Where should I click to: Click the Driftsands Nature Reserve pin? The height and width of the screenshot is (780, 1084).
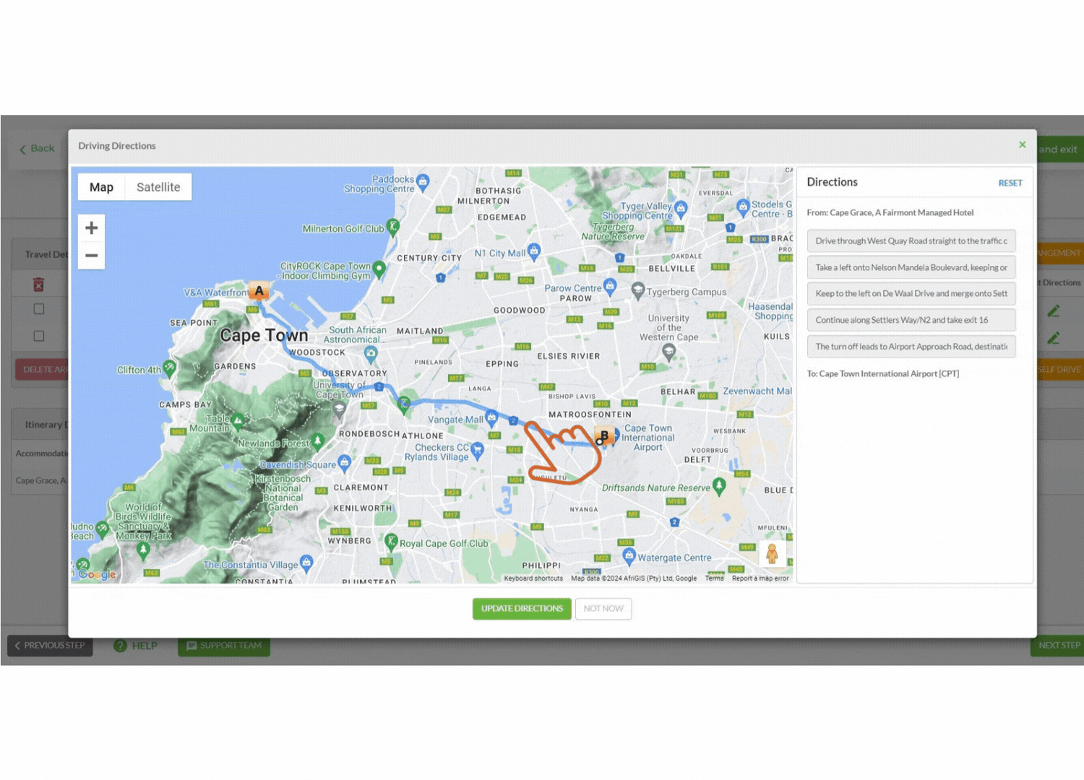click(x=719, y=485)
